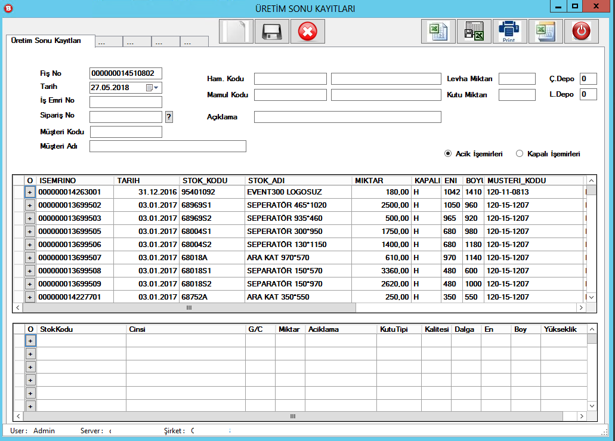Viewport: 615px width, 441px height.
Task: Click the question mark button beside Sipariş No
Action: click(x=169, y=116)
